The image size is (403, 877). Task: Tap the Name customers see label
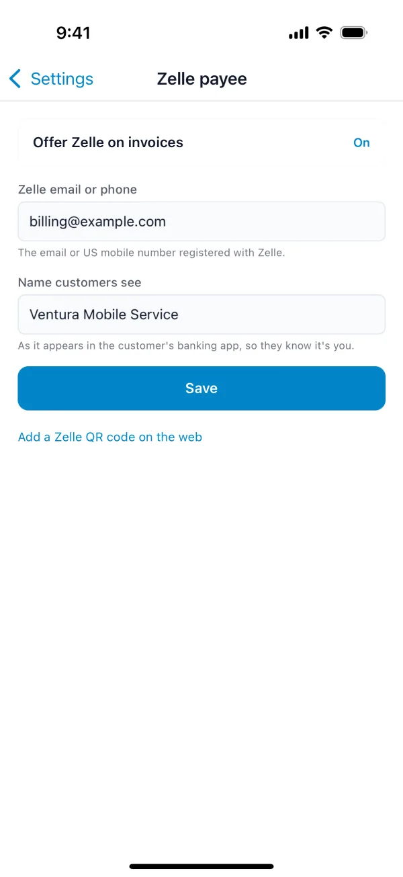point(79,282)
